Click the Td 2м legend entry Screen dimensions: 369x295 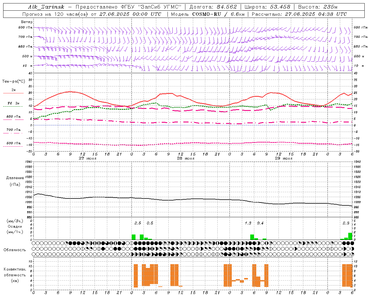pyautogui.click(x=13, y=103)
